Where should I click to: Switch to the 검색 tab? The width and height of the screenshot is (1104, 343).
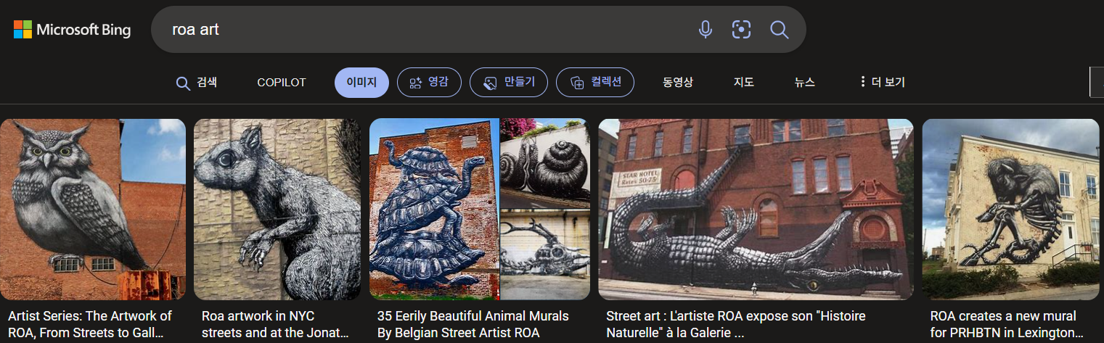click(x=197, y=83)
